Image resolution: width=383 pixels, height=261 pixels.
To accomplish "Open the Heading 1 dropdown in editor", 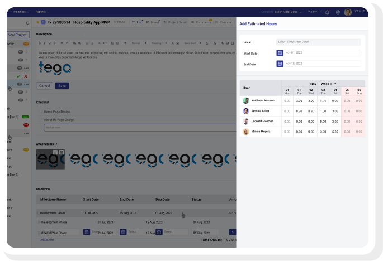I will tap(159, 43).
